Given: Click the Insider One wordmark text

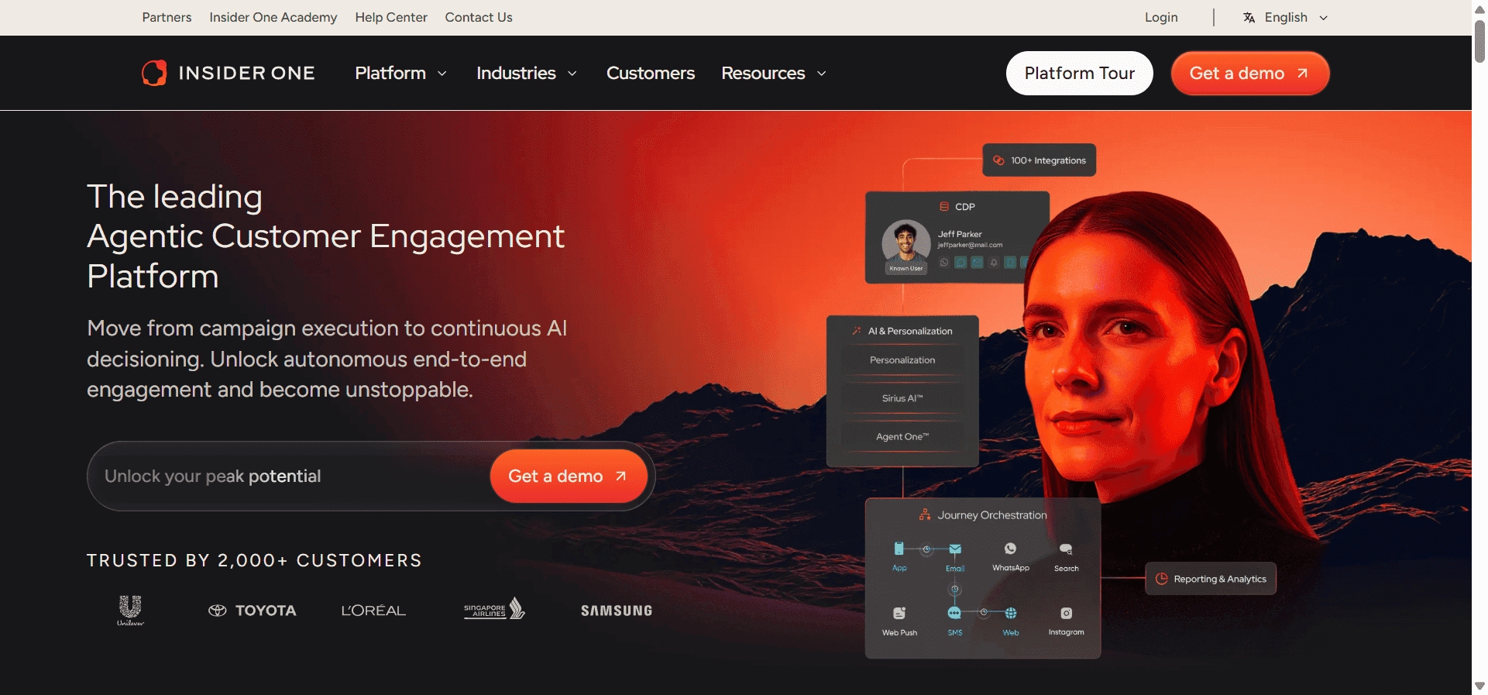Looking at the screenshot, I should pos(246,74).
